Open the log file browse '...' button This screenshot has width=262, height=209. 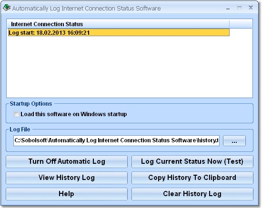(x=234, y=140)
